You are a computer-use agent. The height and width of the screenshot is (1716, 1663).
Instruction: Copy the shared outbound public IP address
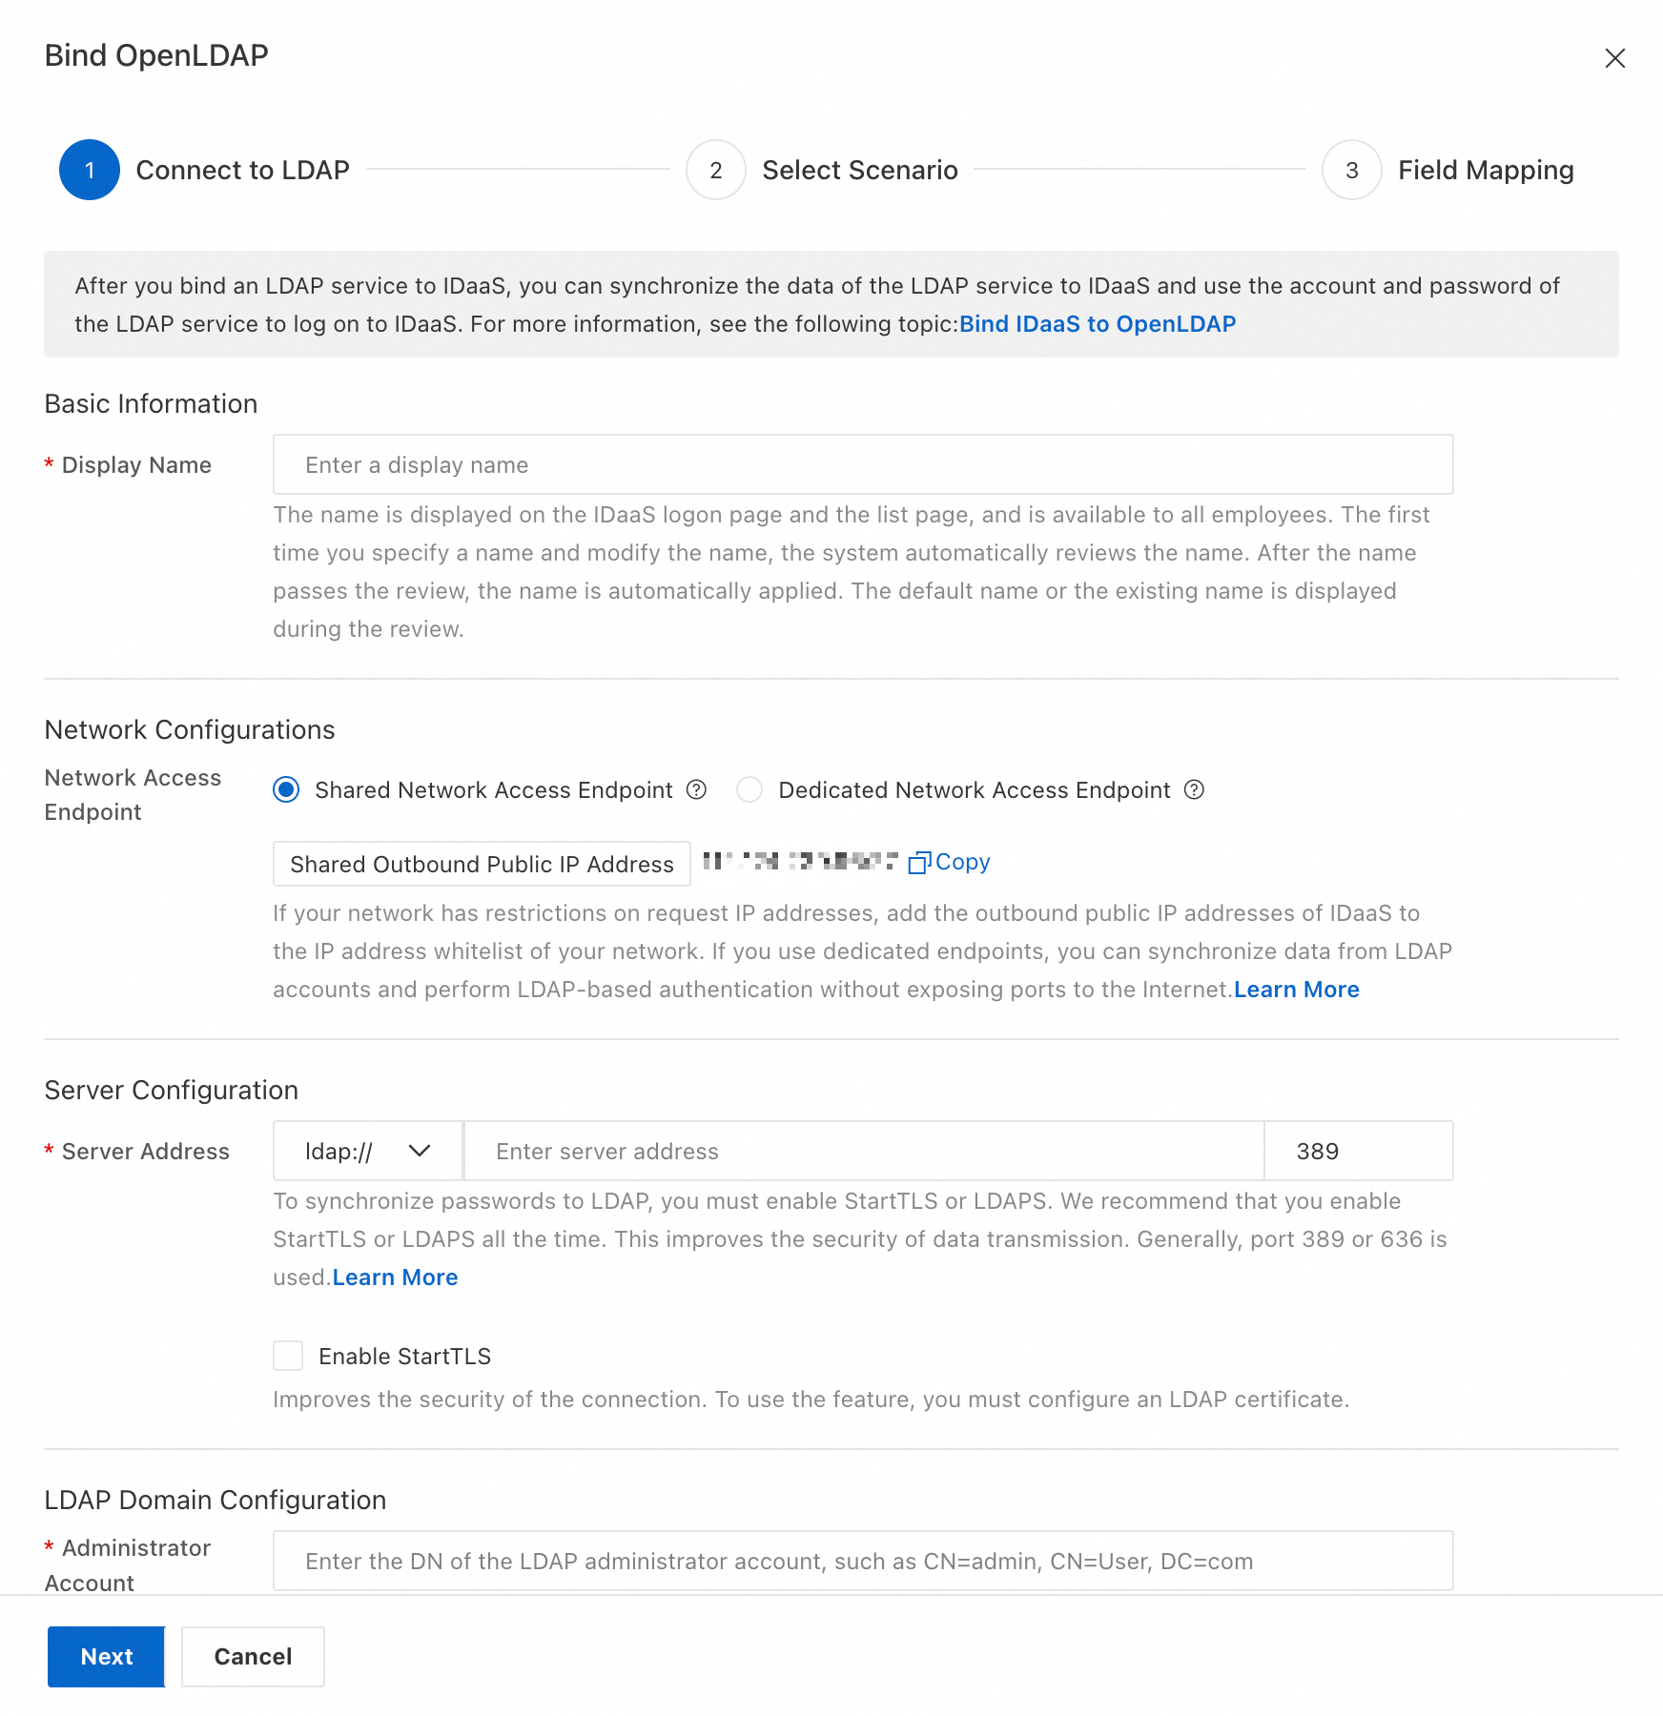tap(950, 862)
